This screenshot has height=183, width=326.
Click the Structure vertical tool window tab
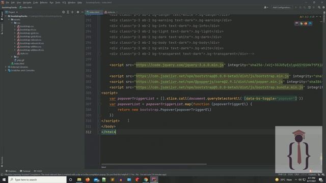coord(2,28)
